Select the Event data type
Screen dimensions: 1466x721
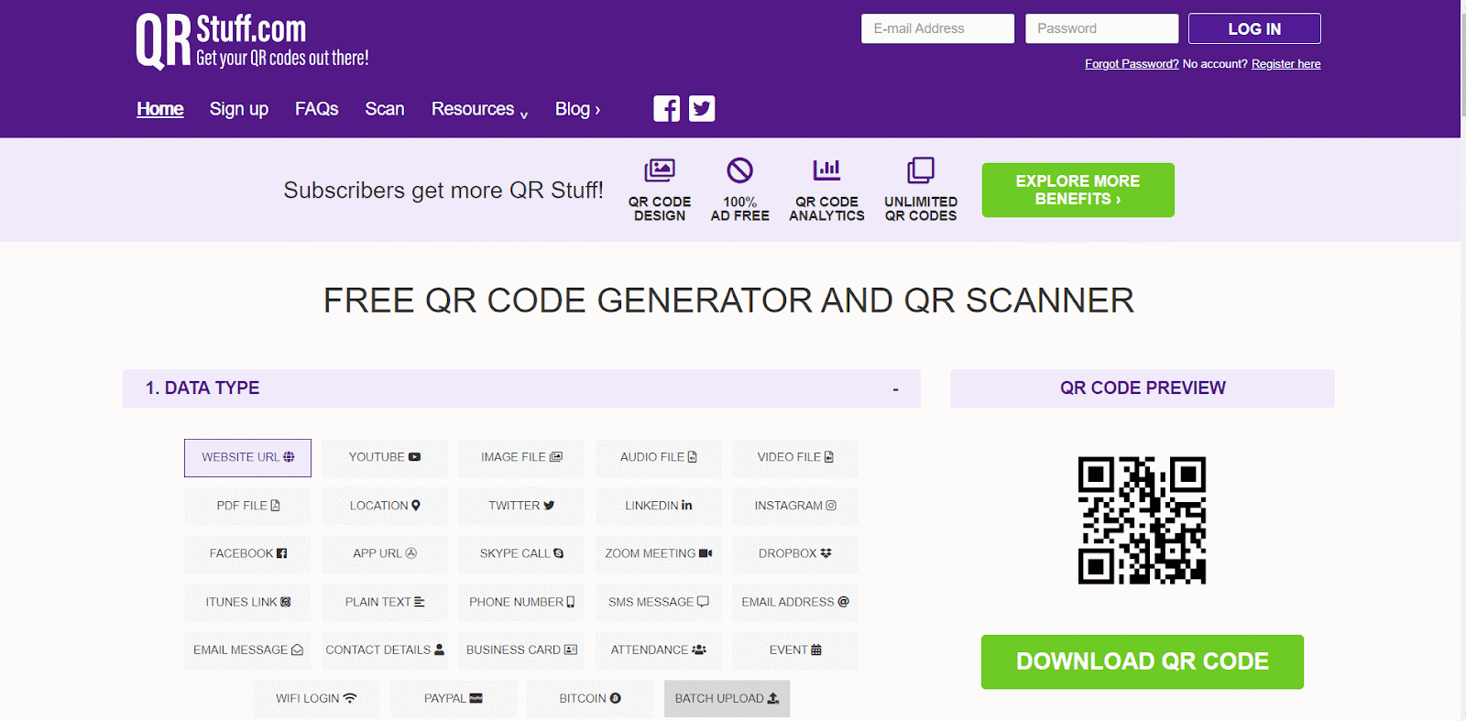click(795, 650)
